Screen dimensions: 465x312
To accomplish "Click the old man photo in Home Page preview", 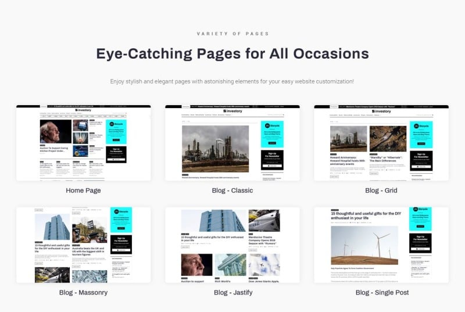I will (55, 131).
